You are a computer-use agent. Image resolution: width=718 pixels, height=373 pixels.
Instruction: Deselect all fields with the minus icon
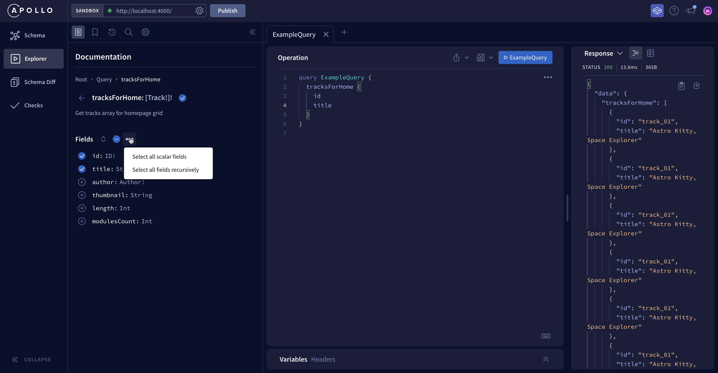tap(116, 139)
